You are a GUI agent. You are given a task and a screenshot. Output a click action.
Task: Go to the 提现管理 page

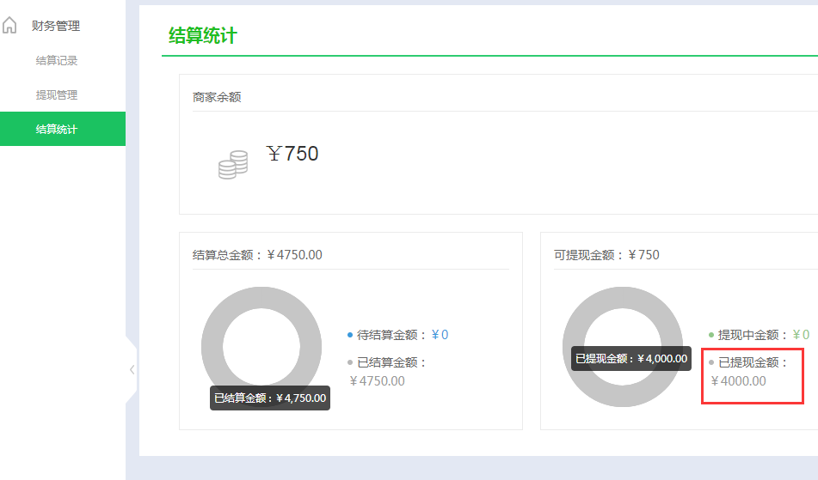[x=57, y=94]
